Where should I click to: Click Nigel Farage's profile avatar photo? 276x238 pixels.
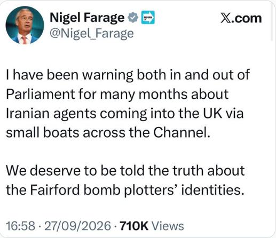click(25, 25)
